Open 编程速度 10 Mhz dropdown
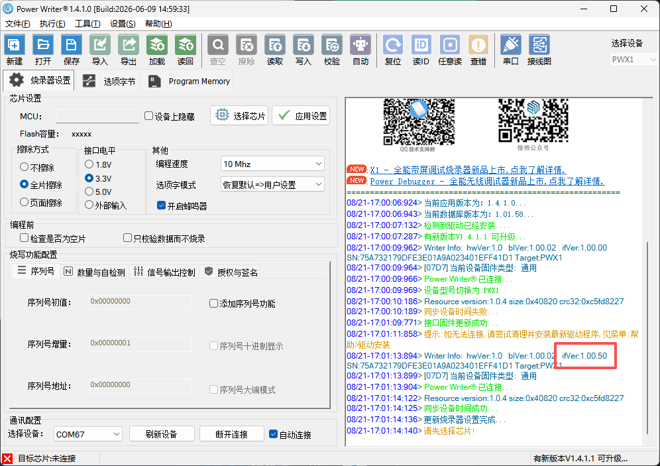The image size is (660, 466). [272, 164]
